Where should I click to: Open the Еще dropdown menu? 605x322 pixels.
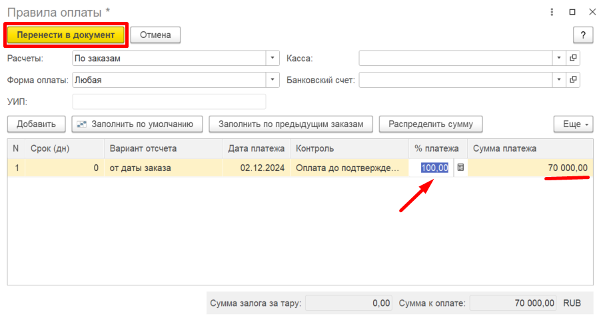coord(574,124)
